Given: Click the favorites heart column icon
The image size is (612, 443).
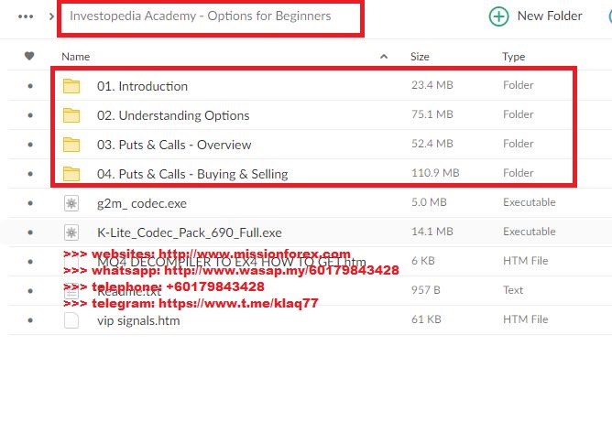Looking at the screenshot, I should (29, 56).
